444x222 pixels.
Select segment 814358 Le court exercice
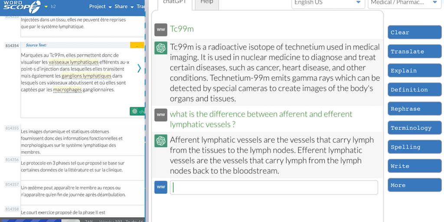(63, 212)
